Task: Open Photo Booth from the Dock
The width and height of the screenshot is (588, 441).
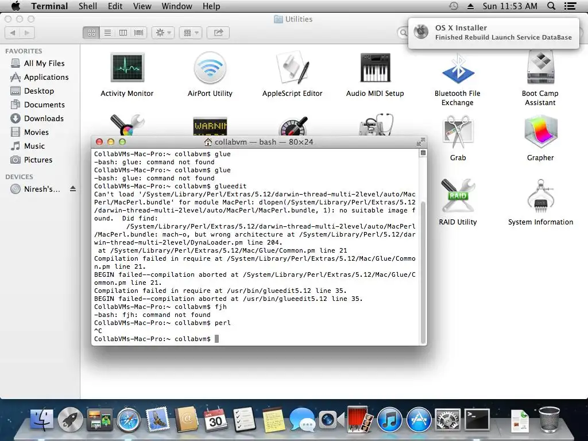Action: coord(360,419)
